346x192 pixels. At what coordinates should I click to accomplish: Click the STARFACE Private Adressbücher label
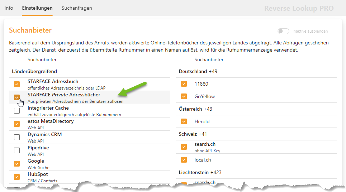coord(64,95)
